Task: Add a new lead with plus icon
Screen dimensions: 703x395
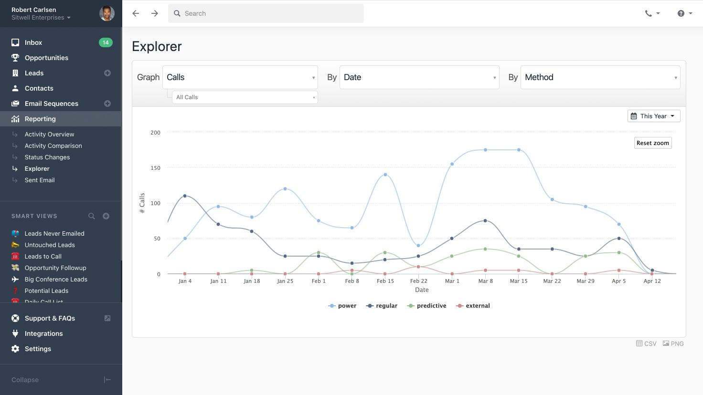Action: [x=107, y=73]
